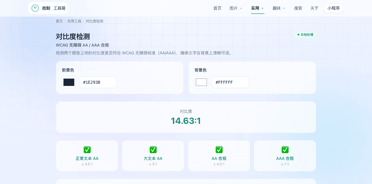372x184 pixels.
Task: Click the 14.63:1 contrast ratio value
Action: pos(186,121)
